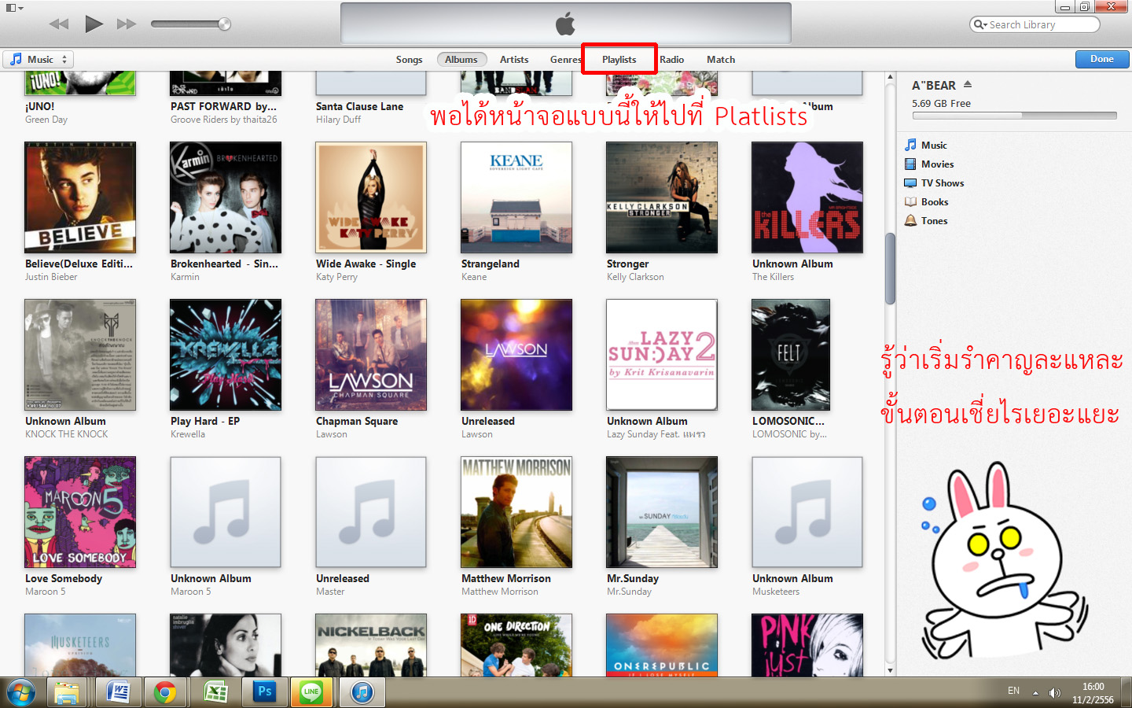The width and height of the screenshot is (1132, 708).
Task: Open Musketeers Unknown Album placeholder
Action: click(x=807, y=512)
